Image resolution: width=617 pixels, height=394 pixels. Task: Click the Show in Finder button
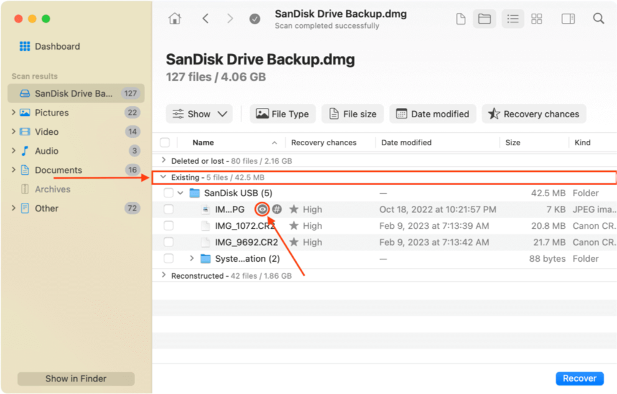pyautogui.click(x=76, y=378)
